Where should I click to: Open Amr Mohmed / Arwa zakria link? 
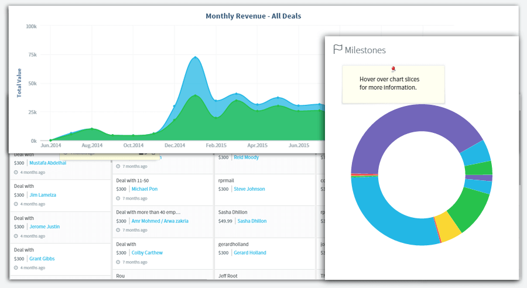pyautogui.click(x=161, y=221)
